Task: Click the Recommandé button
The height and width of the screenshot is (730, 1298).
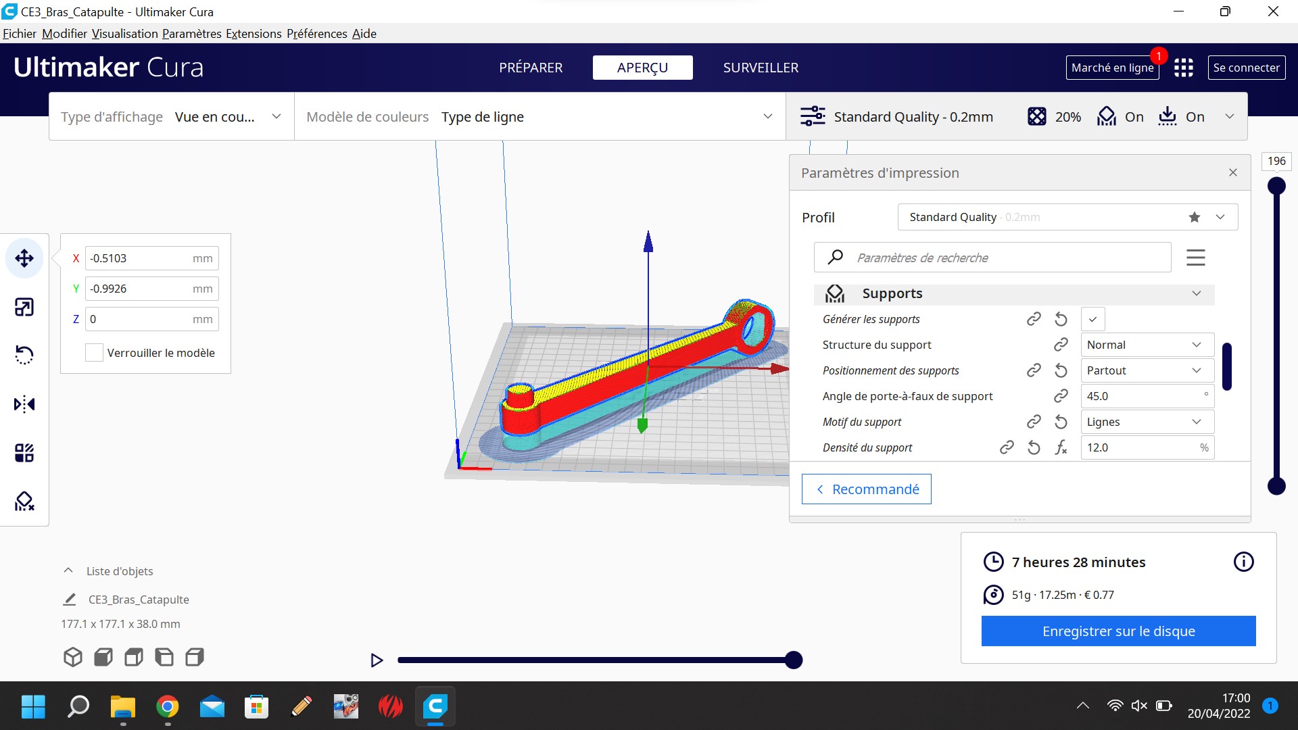Action: (x=866, y=489)
